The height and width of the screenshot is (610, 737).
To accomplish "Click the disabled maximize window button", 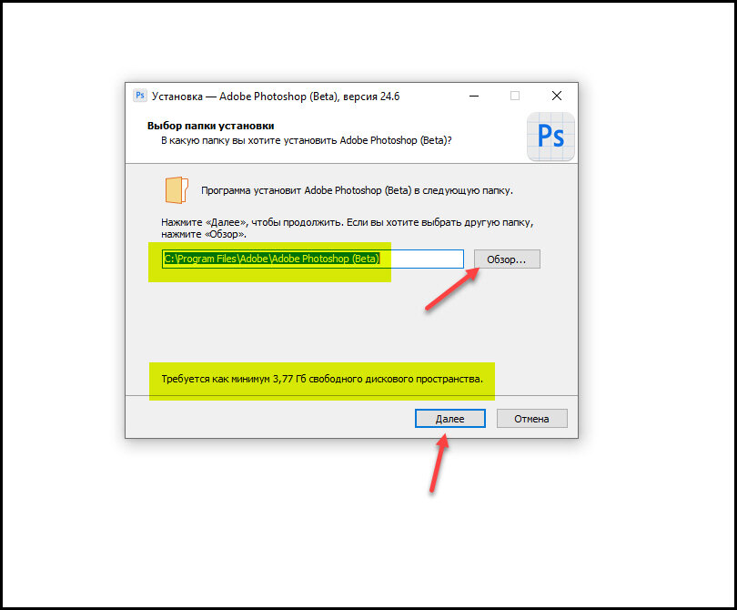I will pyautogui.click(x=515, y=96).
